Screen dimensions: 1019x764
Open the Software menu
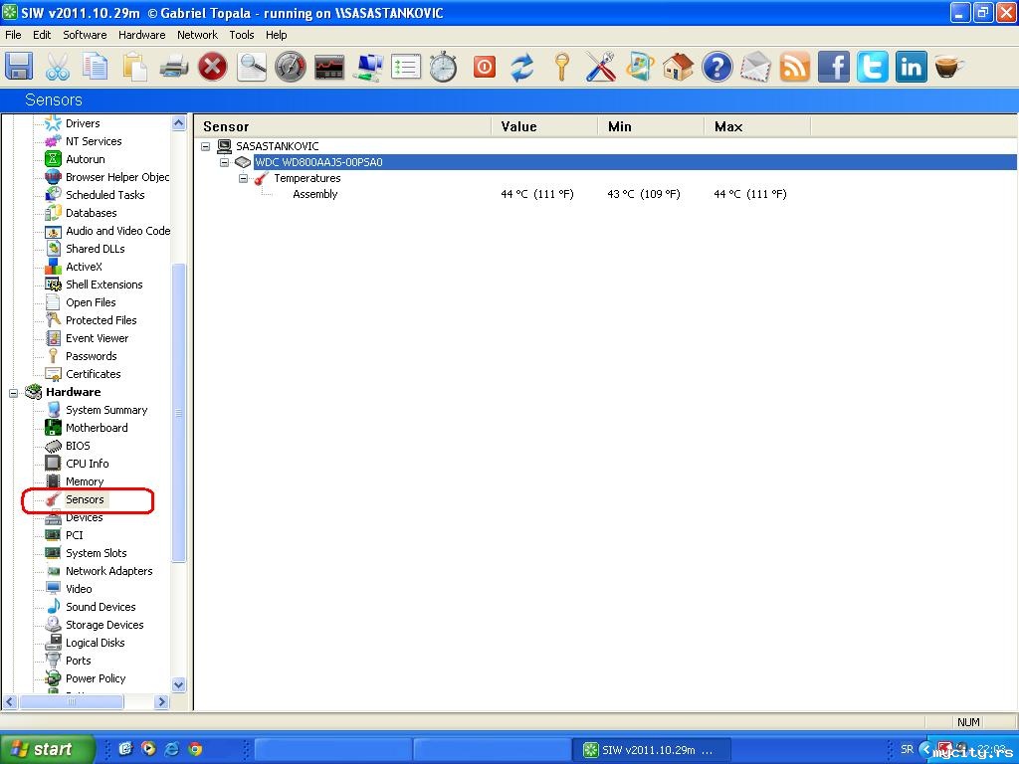[x=85, y=35]
